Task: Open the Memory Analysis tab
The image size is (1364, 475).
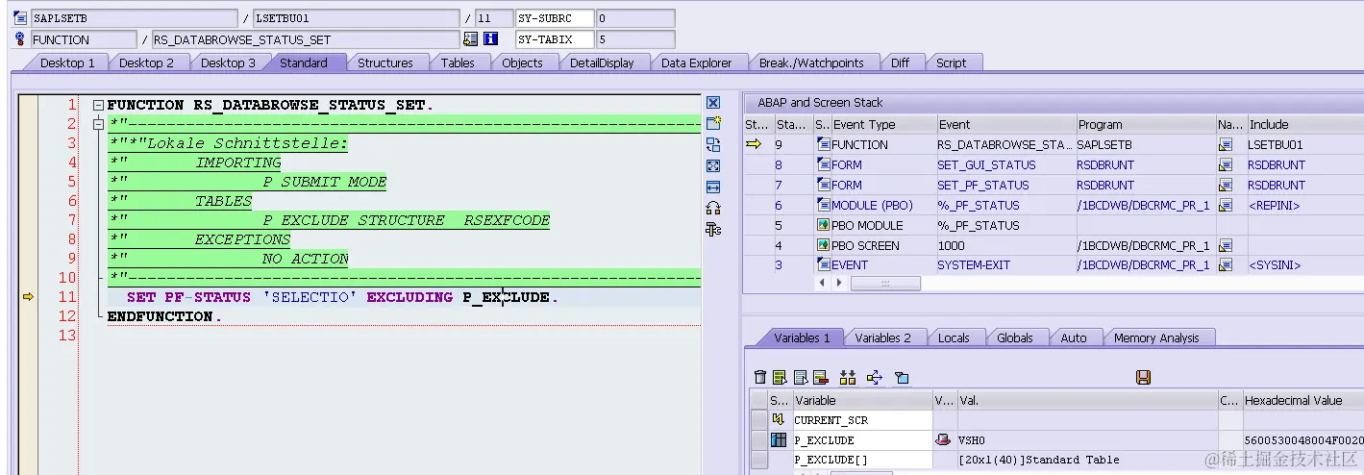Action: 1156,337
